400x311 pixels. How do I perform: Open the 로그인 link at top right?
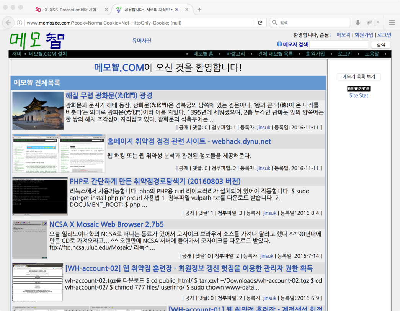pyautogui.click(x=384, y=35)
